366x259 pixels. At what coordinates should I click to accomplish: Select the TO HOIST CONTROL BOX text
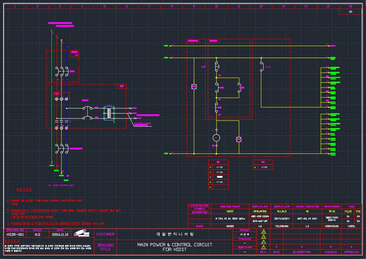[x=61, y=185]
